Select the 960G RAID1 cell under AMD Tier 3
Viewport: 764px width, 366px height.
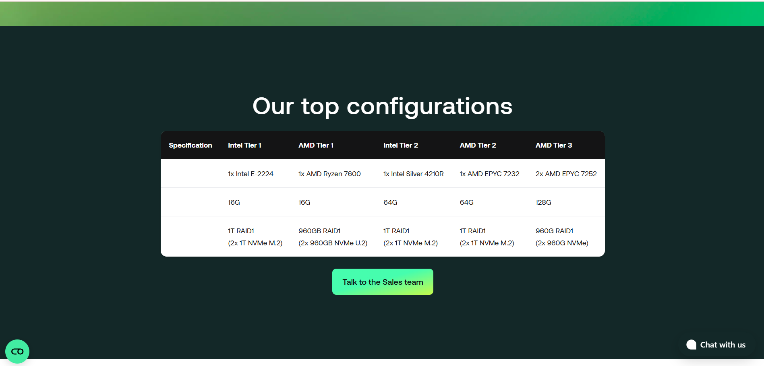click(x=554, y=231)
